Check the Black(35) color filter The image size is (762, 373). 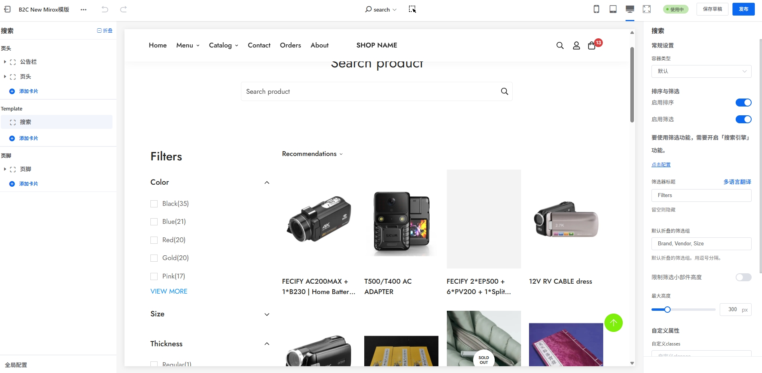tap(154, 204)
